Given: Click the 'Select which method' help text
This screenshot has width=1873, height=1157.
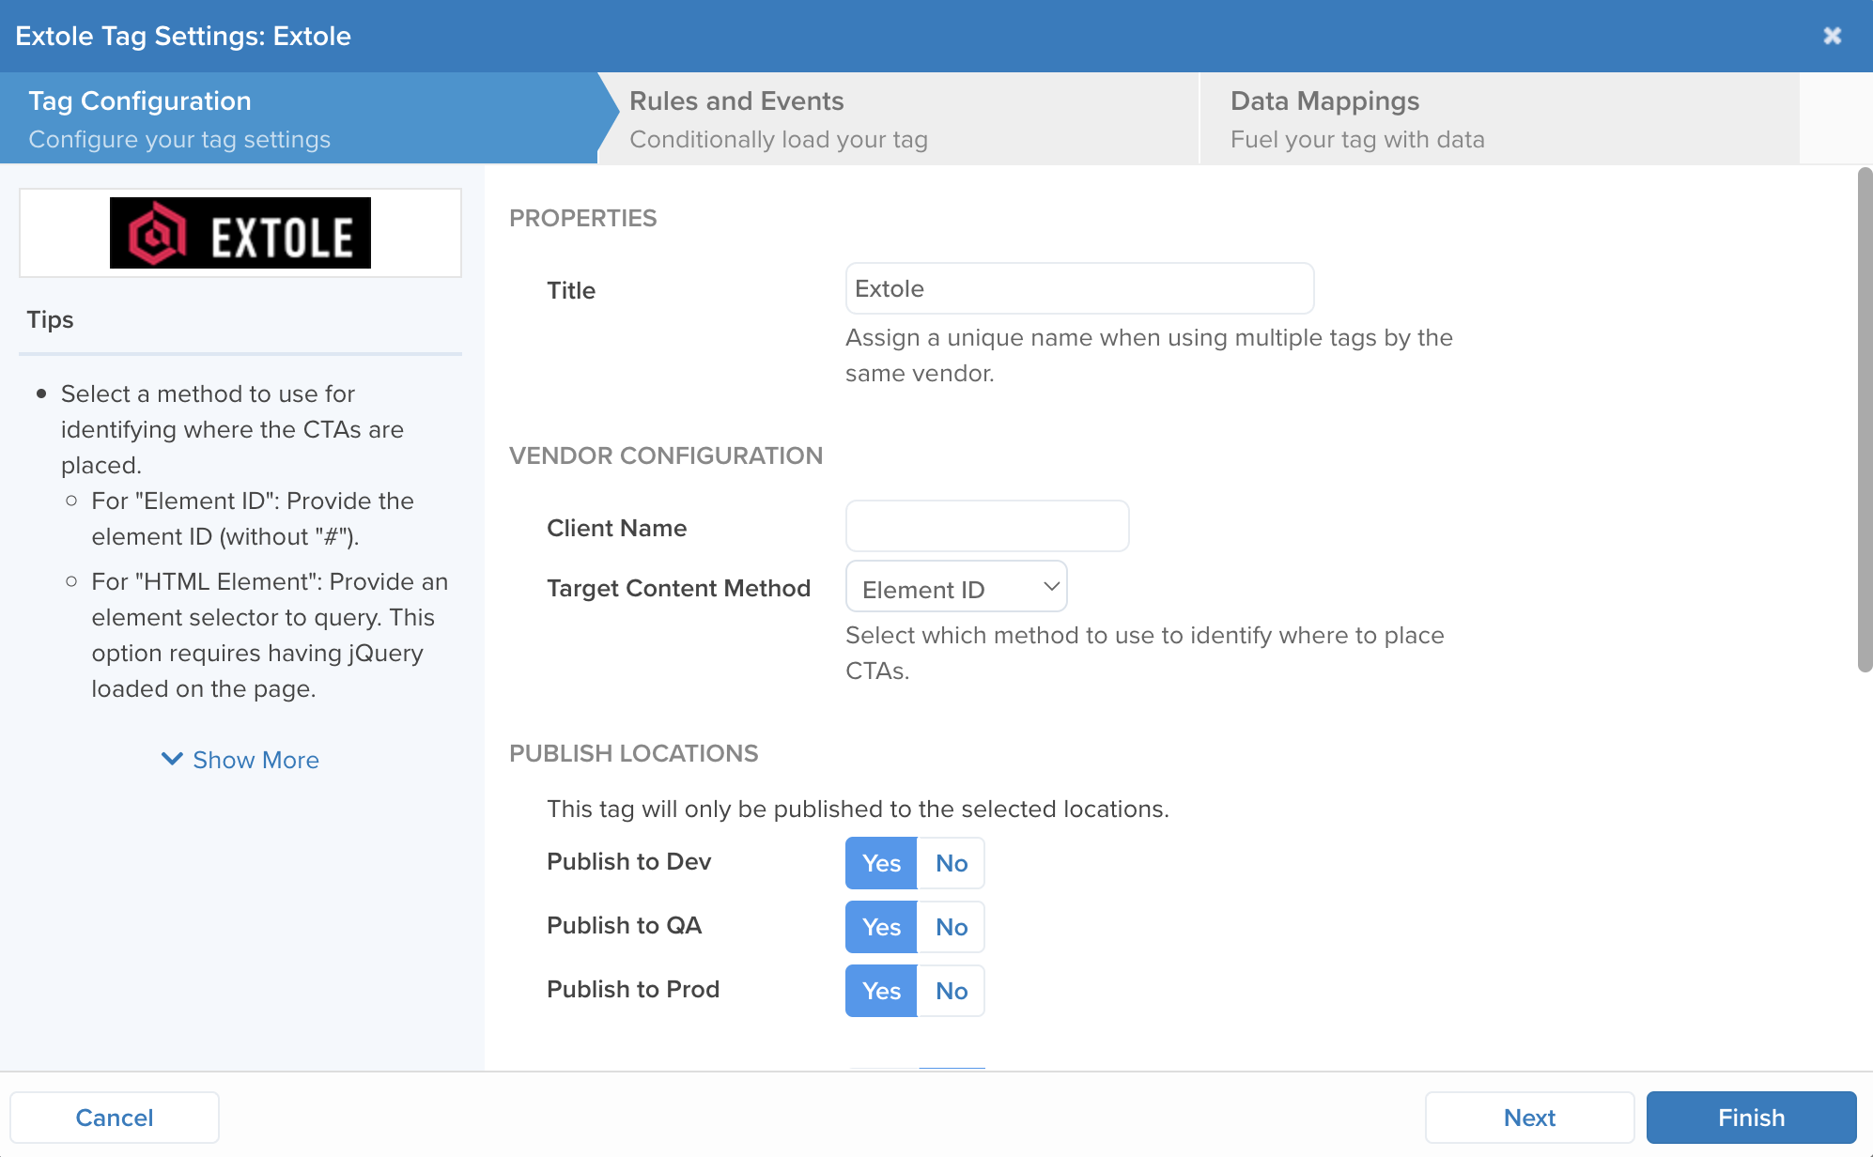Looking at the screenshot, I should click(1145, 653).
